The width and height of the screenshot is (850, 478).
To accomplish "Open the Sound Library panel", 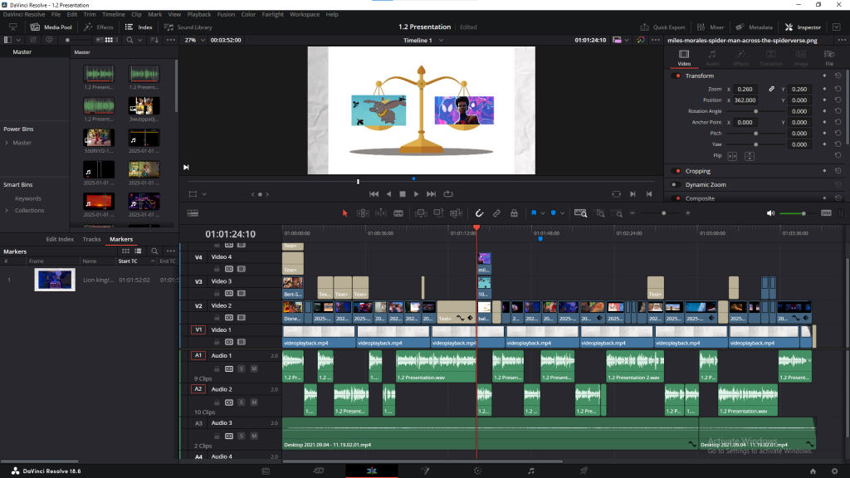I will (x=188, y=27).
